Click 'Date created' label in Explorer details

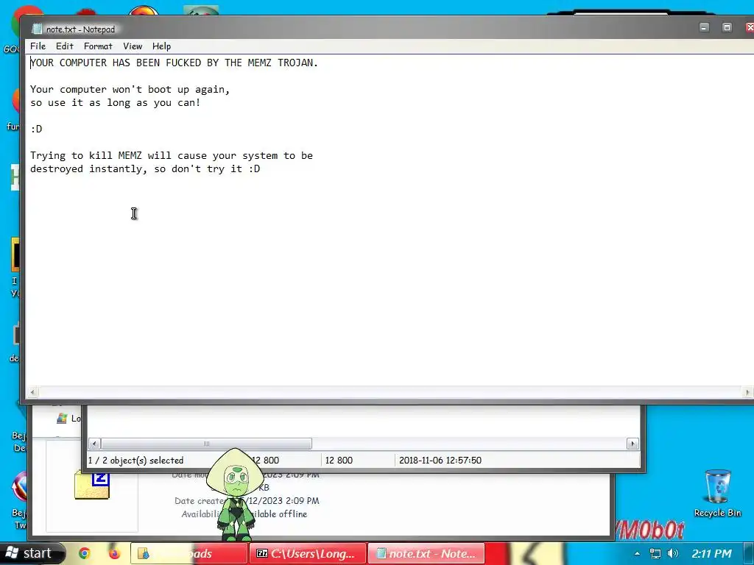click(x=200, y=500)
